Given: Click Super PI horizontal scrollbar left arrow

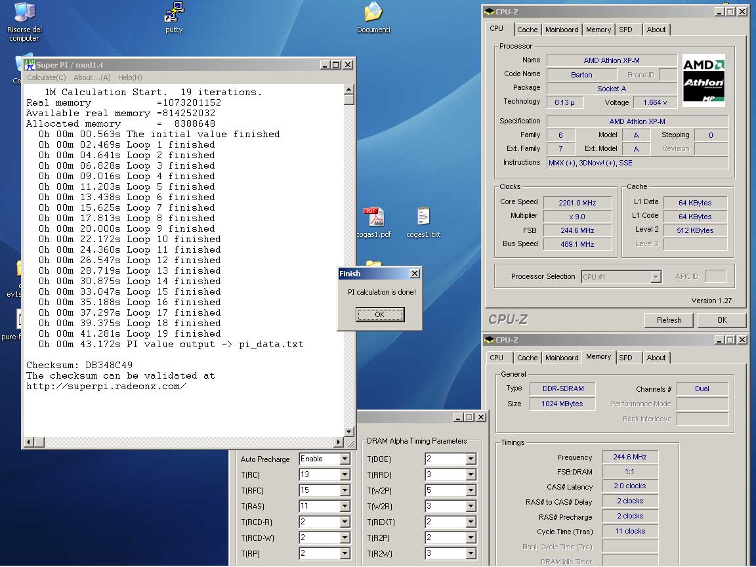Looking at the screenshot, I should [x=28, y=442].
